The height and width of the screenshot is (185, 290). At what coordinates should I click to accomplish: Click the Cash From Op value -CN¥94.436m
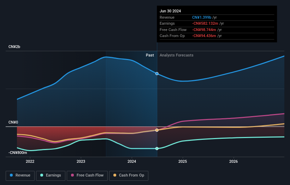pos(204,36)
